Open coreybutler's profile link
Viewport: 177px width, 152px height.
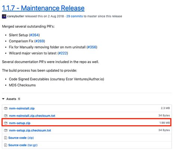point(16,16)
